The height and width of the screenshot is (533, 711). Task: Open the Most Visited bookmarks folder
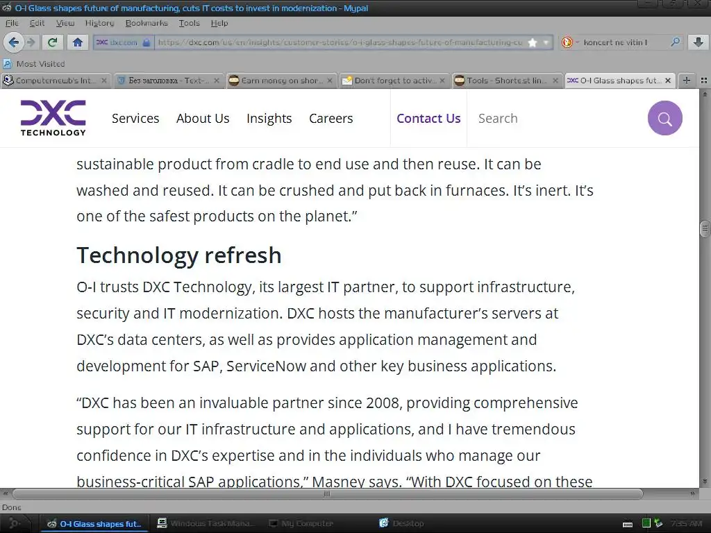[35, 64]
